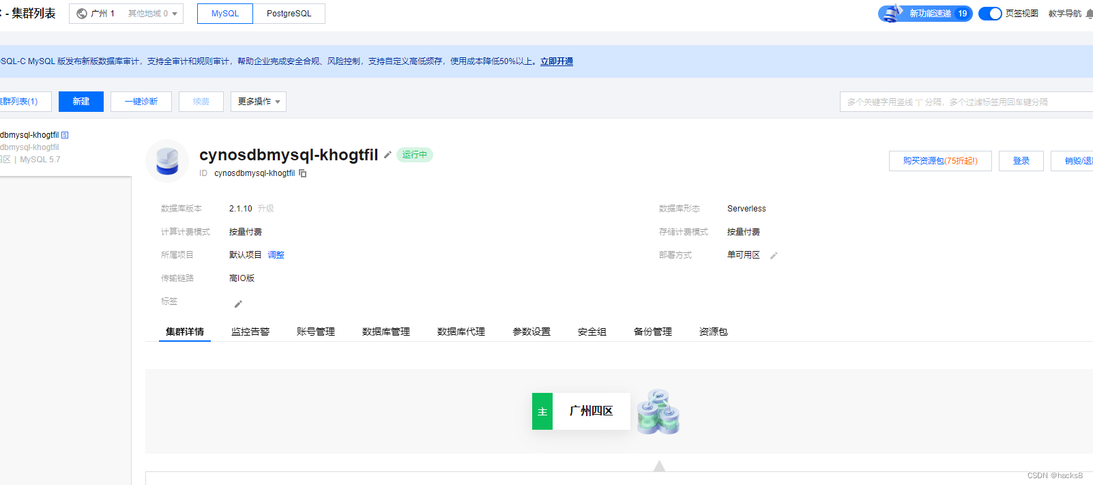This screenshot has height=485, width=1093.
Task: Open the 监控告警 tab
Action: click(x=250, y=332)
